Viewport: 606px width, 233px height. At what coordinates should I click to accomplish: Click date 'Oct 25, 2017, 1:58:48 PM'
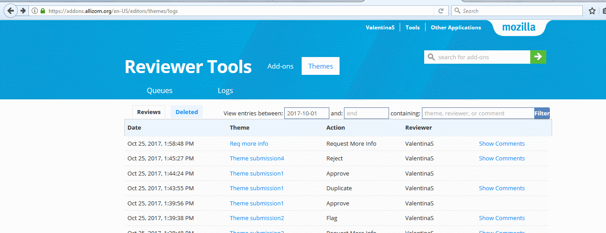coord(160,143)
